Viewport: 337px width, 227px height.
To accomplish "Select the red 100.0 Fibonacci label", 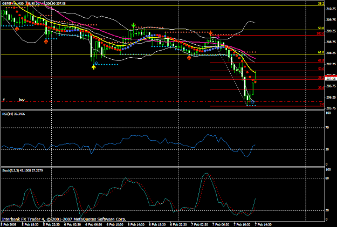I will tap(320, 33).
